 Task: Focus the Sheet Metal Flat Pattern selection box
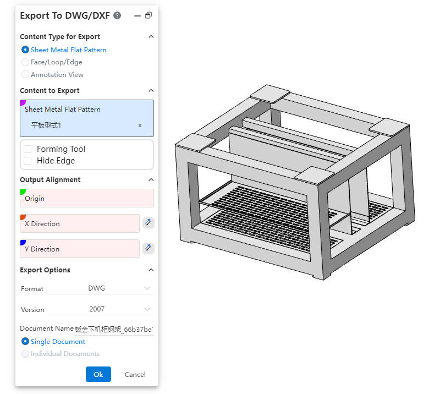click(x=87, y=118)
